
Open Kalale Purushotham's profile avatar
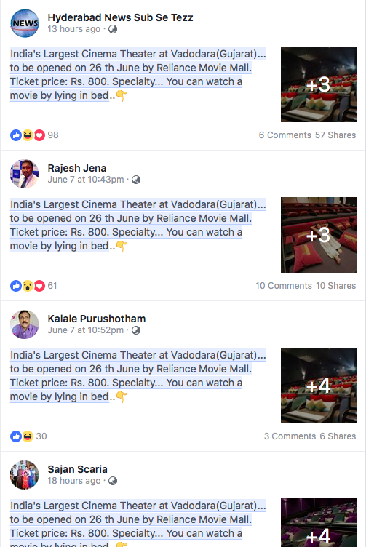(25, 324)
